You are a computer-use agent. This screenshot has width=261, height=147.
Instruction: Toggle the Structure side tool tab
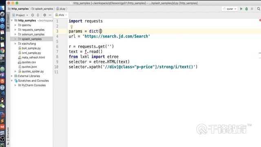point(8,136)
